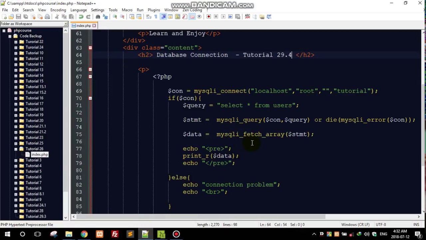Collapse the Tutorial 26 folder
Screen dimensions: 426x240
point(16,149)
